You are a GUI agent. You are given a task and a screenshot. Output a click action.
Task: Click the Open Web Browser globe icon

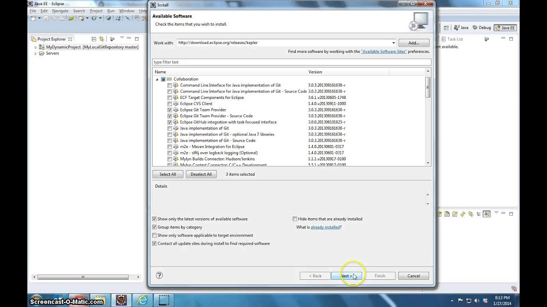(x=109, y=18)
